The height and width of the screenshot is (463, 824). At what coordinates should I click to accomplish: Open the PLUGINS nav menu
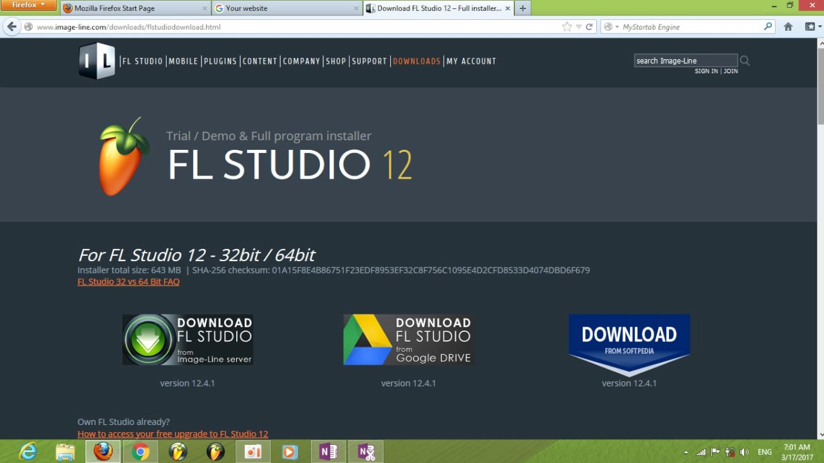pos(220,61)
